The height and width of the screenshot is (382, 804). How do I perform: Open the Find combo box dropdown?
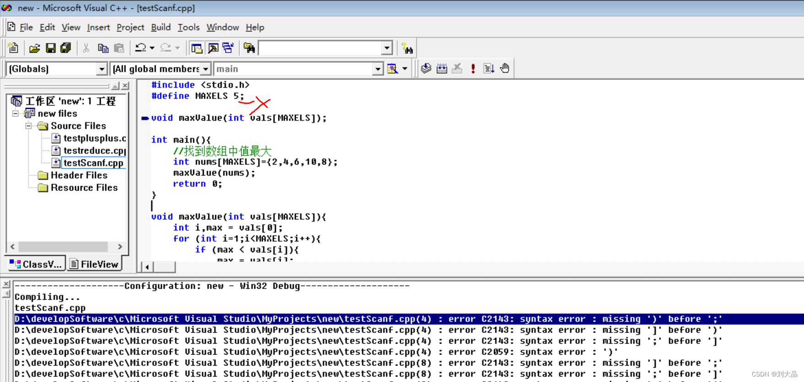[387, 48]
